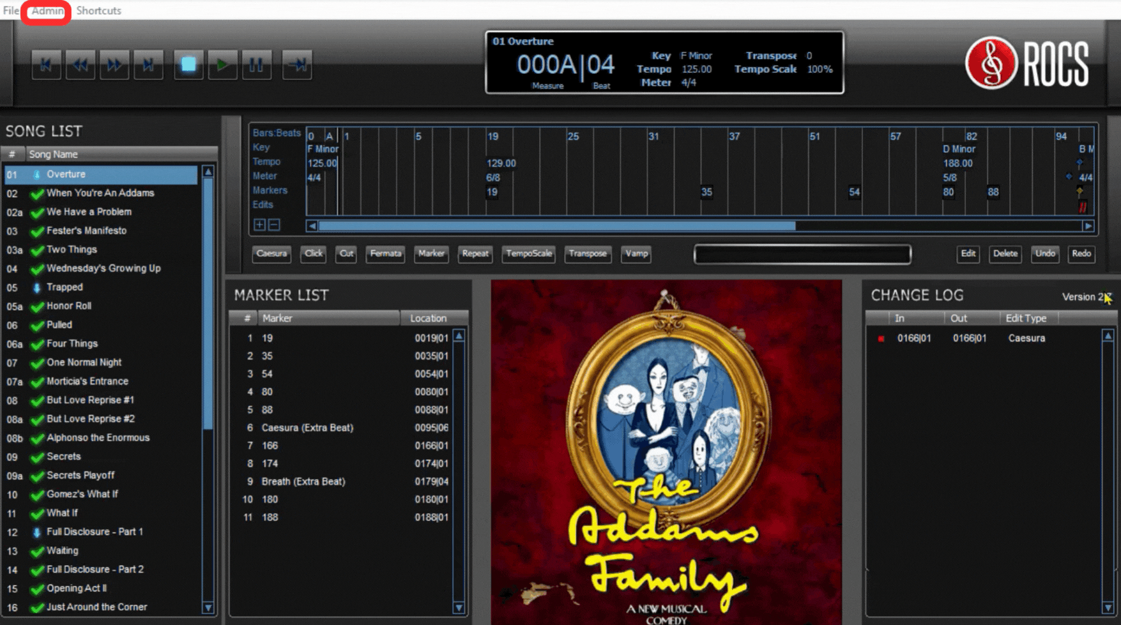Pause playback in the transport bar

pos(256,64)
